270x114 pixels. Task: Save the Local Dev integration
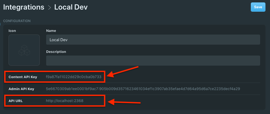tap(258, 7)
